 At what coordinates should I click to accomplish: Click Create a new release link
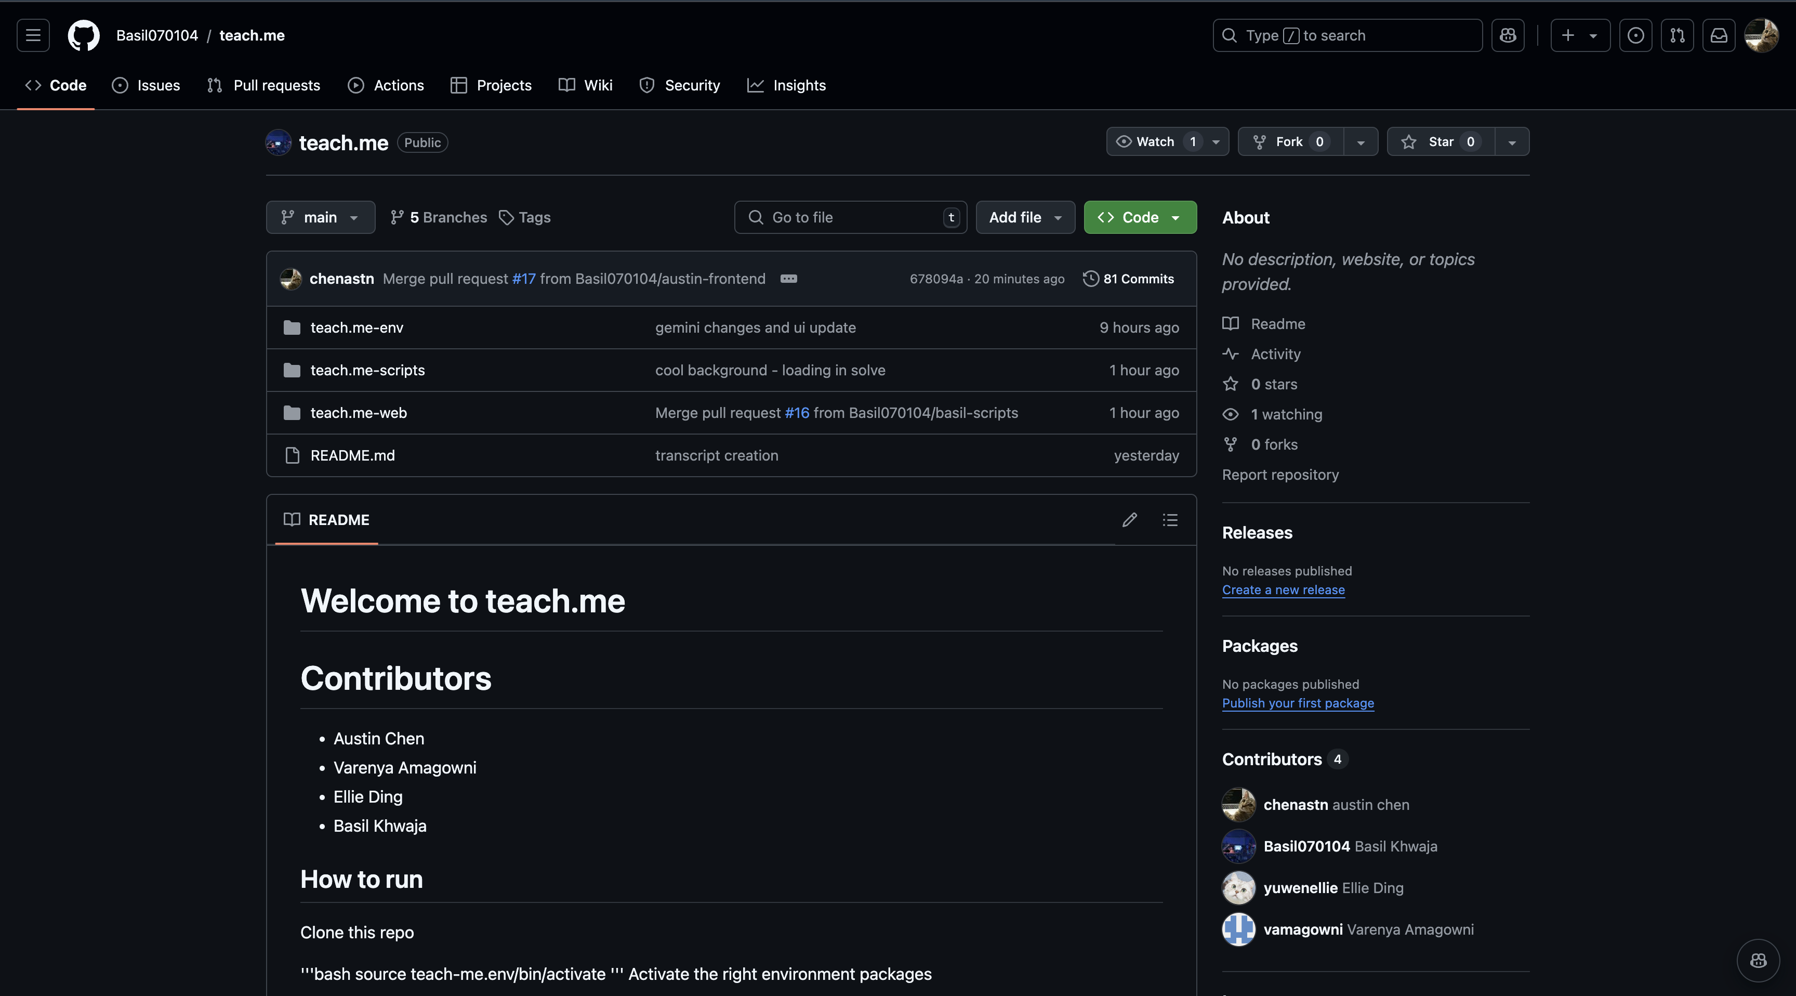tap(1283, 589)
